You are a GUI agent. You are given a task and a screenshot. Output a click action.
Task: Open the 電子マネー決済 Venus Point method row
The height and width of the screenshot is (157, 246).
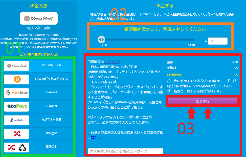click(38, 66)
